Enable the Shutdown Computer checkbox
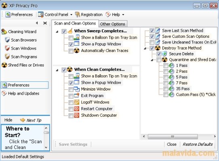The width and height of the screenshot is (219, 161). [71, 116]
